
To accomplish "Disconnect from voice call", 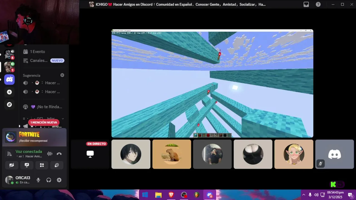I will coord(59,154).
